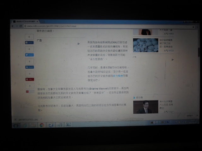The image size is (202, 151).
Task: Close the current browser tab
Action: tap(37, 21)
